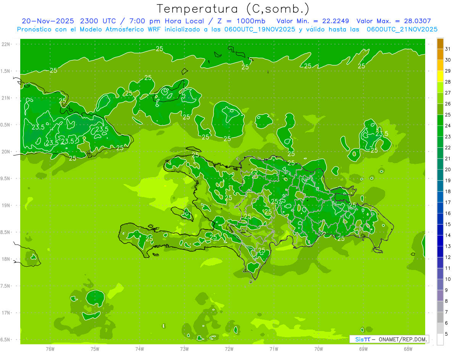Click the legend value "31"
This screenshot has width=458, height=354.
(x=448, y=49)
